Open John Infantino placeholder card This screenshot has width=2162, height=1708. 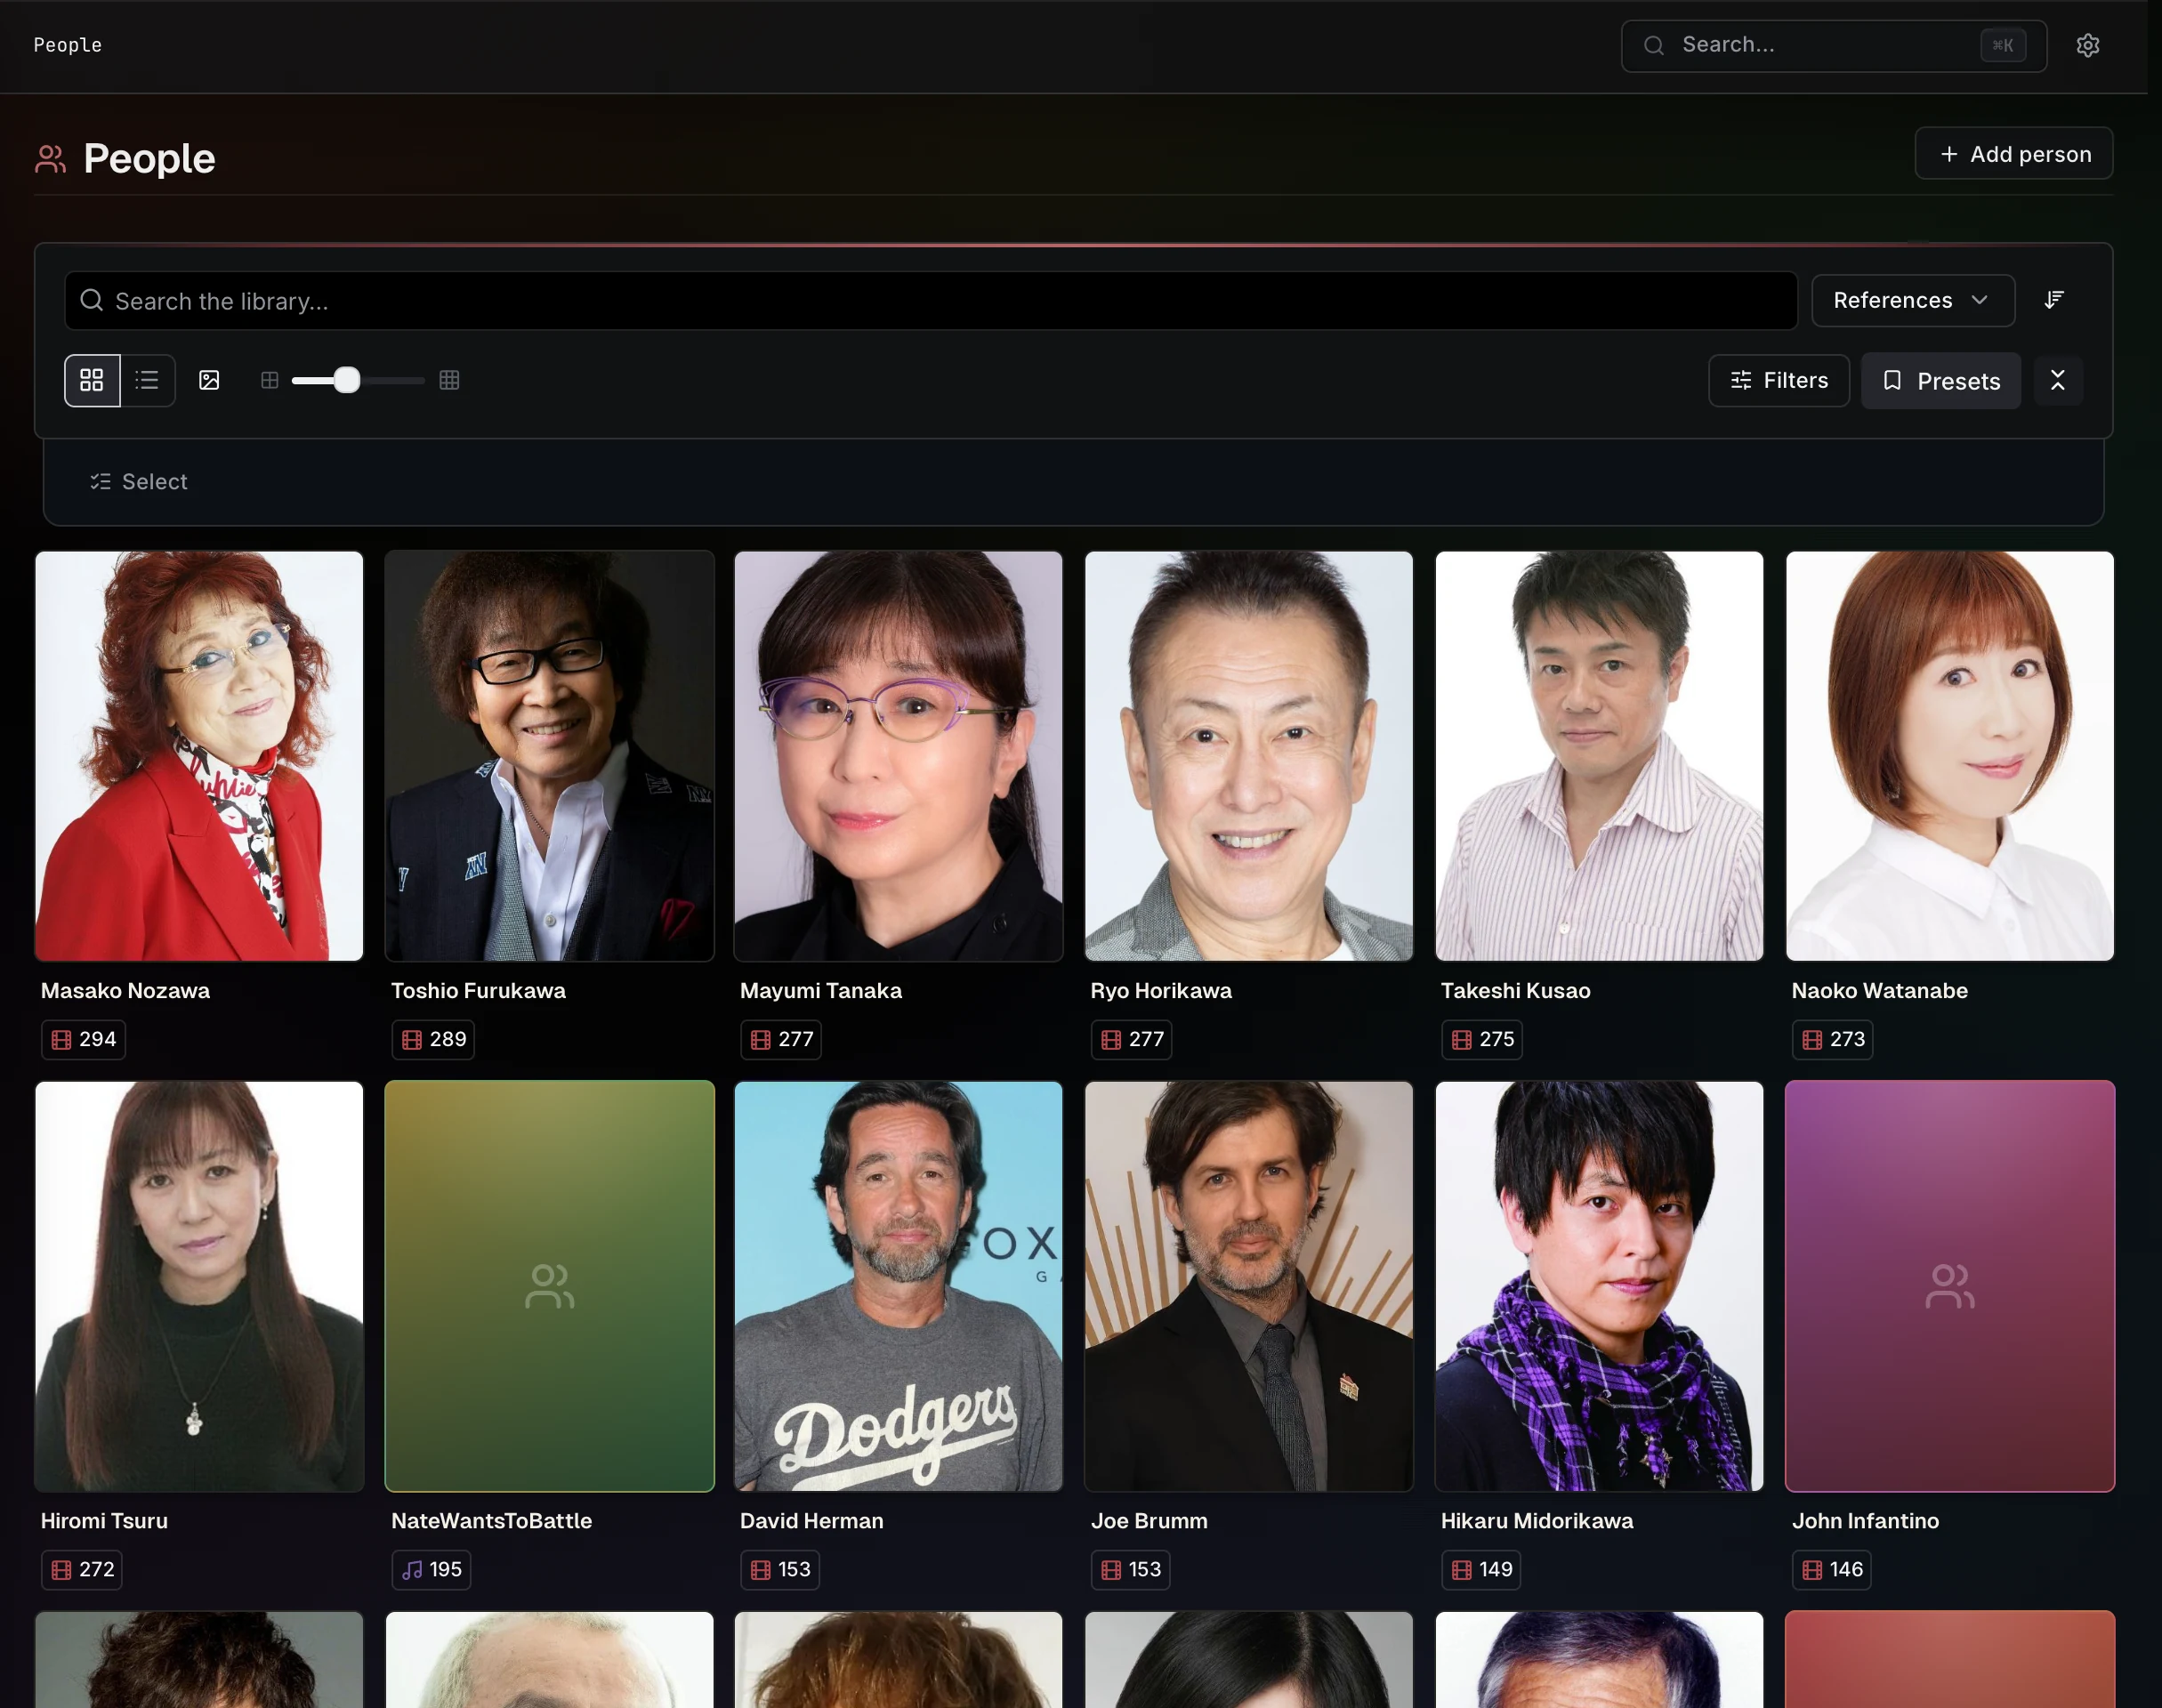pyautogui.click(x=1949, y=1286)
